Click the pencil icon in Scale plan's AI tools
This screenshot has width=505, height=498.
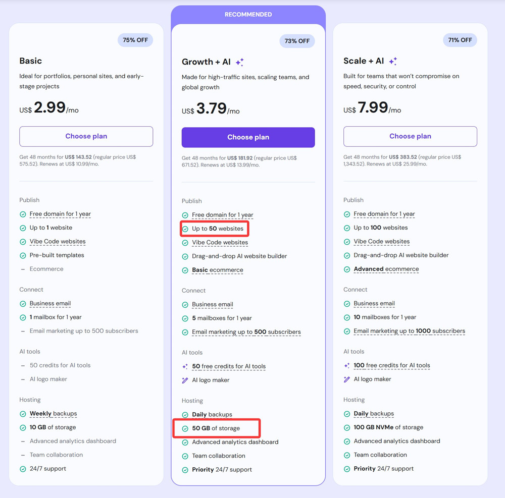(x=347, y=379)
